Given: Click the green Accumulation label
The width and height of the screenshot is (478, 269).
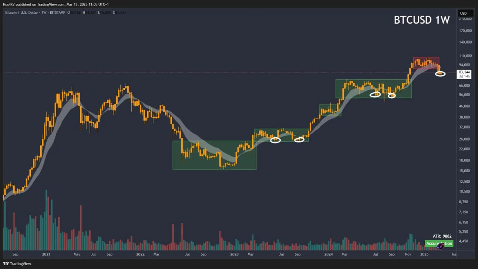Looking at the screenshot, I should (439, 244).
